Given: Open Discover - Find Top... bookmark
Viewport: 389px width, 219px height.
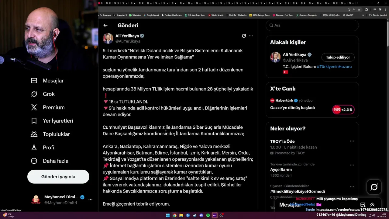Looking at the screenshot, I should click(283, 15).
